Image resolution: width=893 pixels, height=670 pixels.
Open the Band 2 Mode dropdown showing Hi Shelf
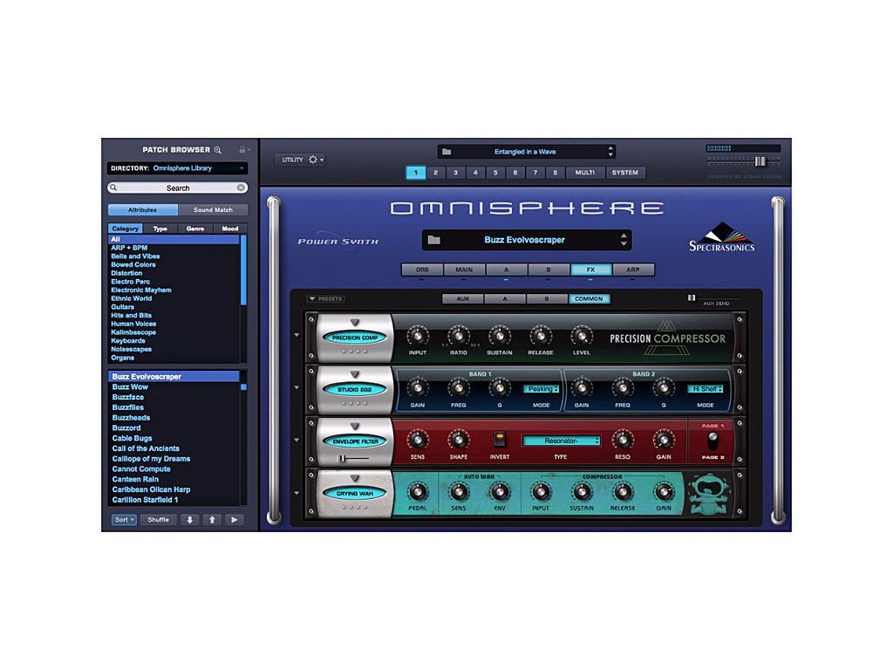pos(705,389)
